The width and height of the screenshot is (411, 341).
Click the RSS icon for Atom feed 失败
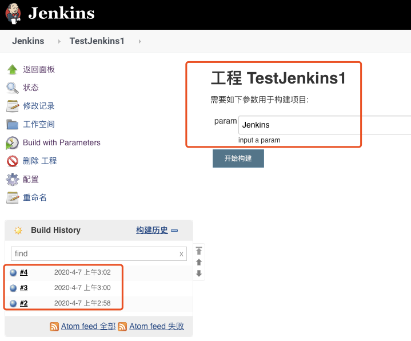[122, 327]
